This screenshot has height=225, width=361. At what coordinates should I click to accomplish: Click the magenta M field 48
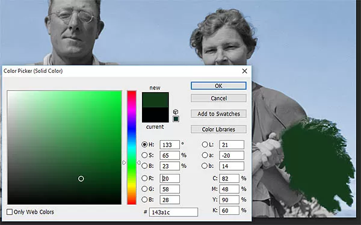(229, 189)
